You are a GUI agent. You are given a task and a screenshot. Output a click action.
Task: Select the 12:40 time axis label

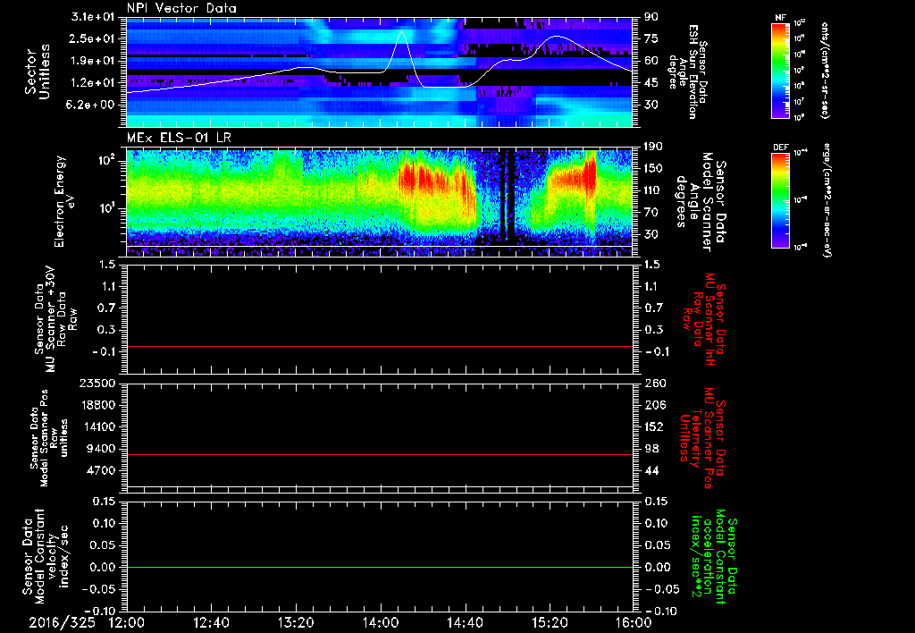[211, 622]
